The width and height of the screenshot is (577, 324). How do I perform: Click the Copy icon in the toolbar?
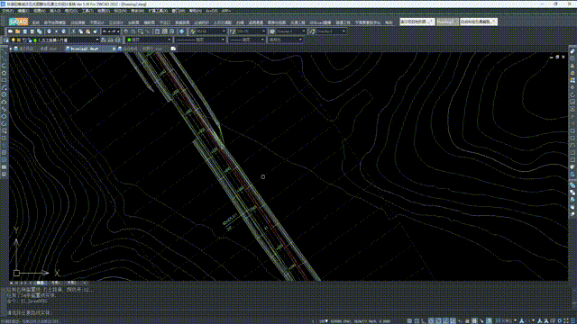click(x=80, y=31)
